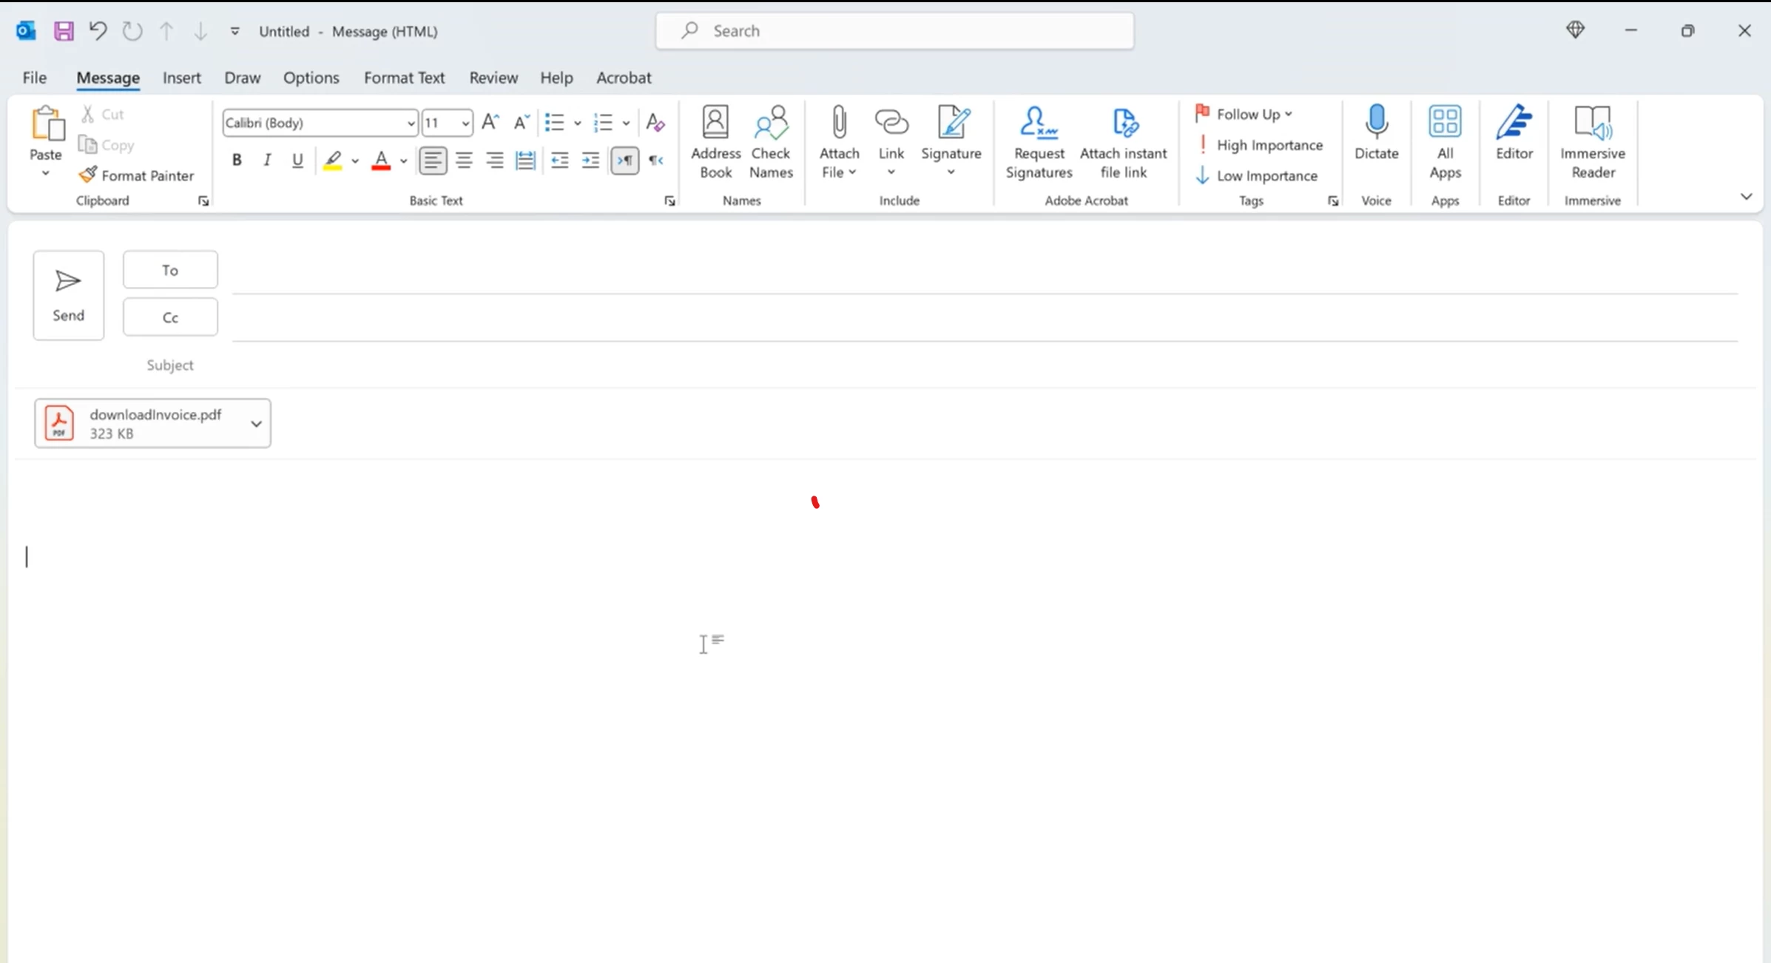Switch to the Insert ribbon tab
1771x963 pixels.
pos(181,78)
